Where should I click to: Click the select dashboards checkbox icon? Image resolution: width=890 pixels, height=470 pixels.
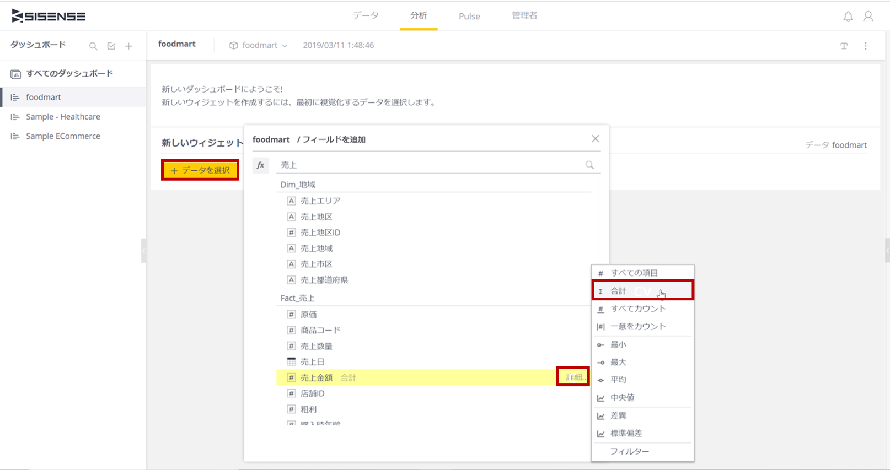click(x=111, y=46)
